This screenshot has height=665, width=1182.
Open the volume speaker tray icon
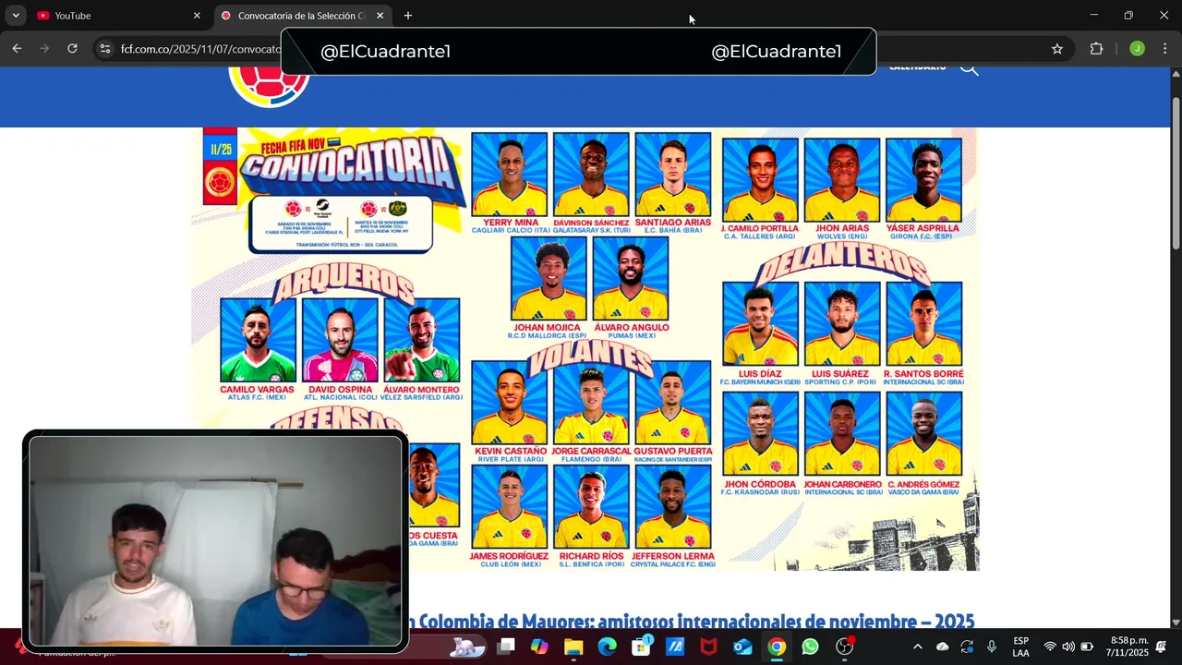pyautogui.click(x=1068, y=647)
